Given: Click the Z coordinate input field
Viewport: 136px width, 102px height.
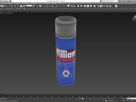Looking at the screenshot, I should [x=103, y=99].
